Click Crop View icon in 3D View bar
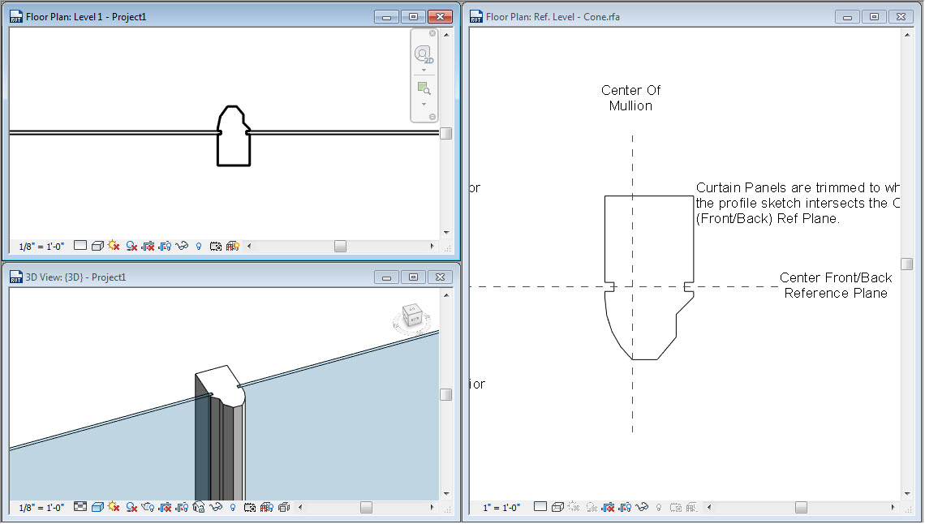This screenshot has height=524, width=925. [x=166, y=507]
